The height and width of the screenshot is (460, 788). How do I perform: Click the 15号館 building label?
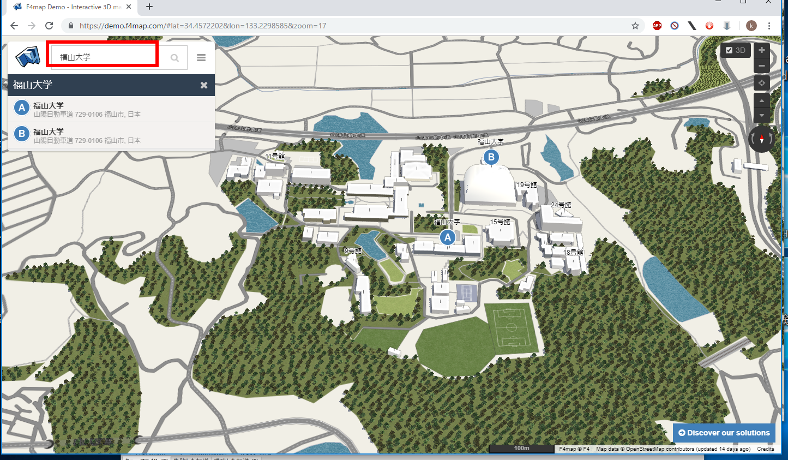[x=500, y=222]
